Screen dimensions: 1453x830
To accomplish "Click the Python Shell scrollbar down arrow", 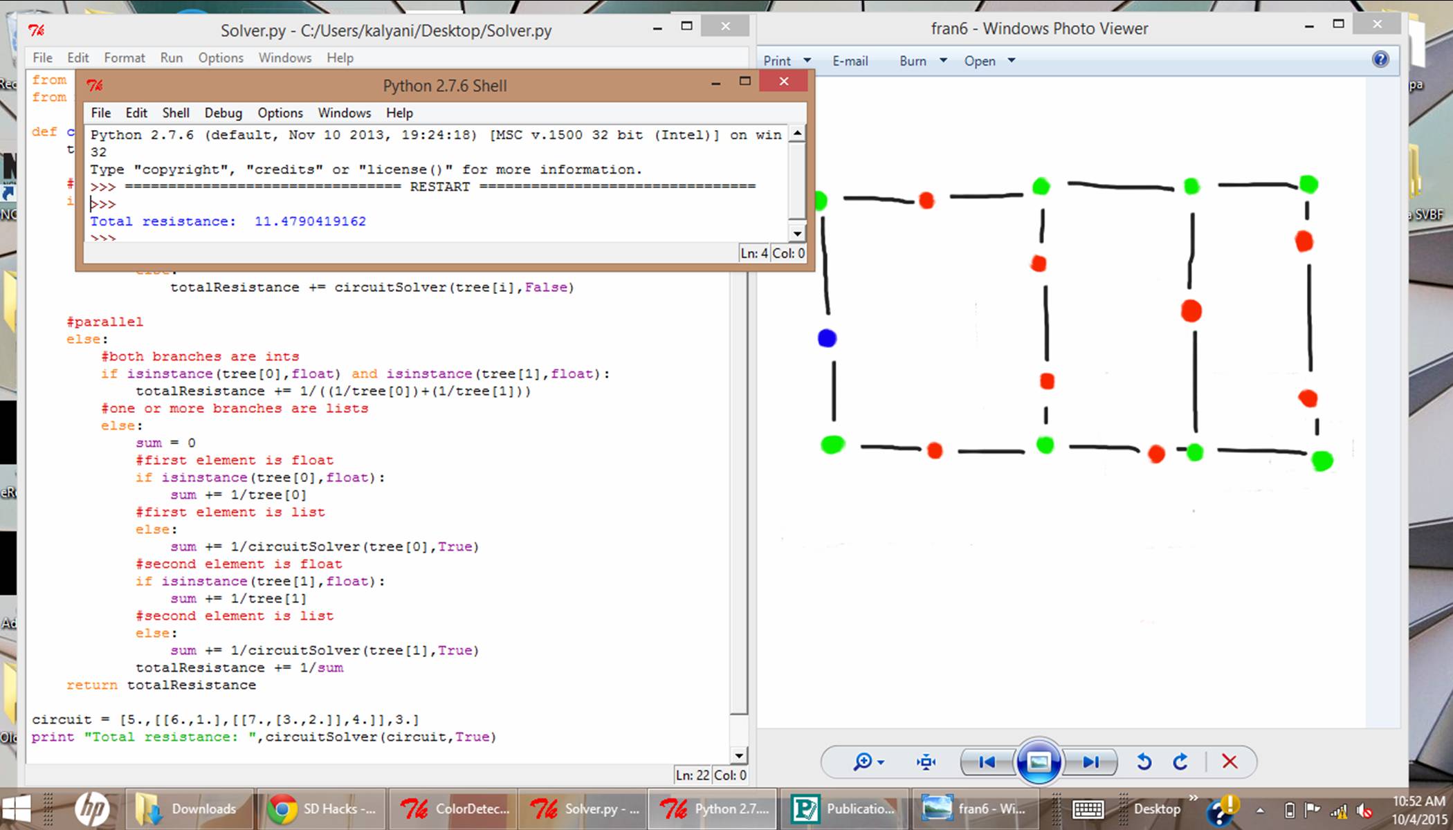I will click(x=797, y=234).
